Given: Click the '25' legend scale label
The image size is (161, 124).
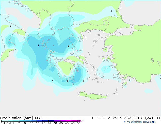Looking at the screenshot, I should point(49,123).
